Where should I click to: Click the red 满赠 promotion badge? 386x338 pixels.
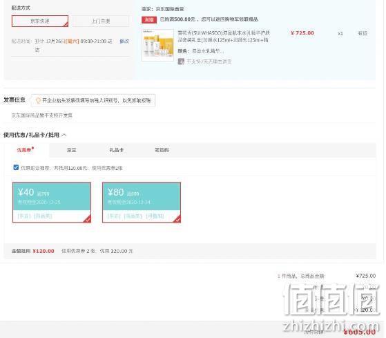(149, 19)
